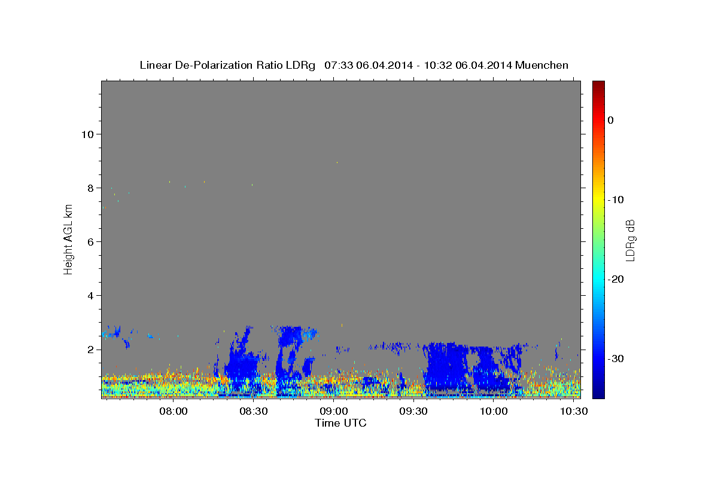Click the cyan -20 dB colorbar region
The height and width of the screenshot is (478, 718).
(598, 279)
